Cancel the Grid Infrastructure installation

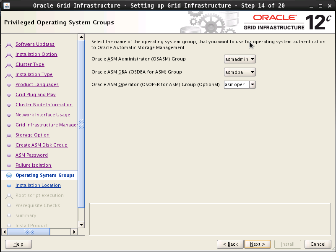tap(318, 244)
